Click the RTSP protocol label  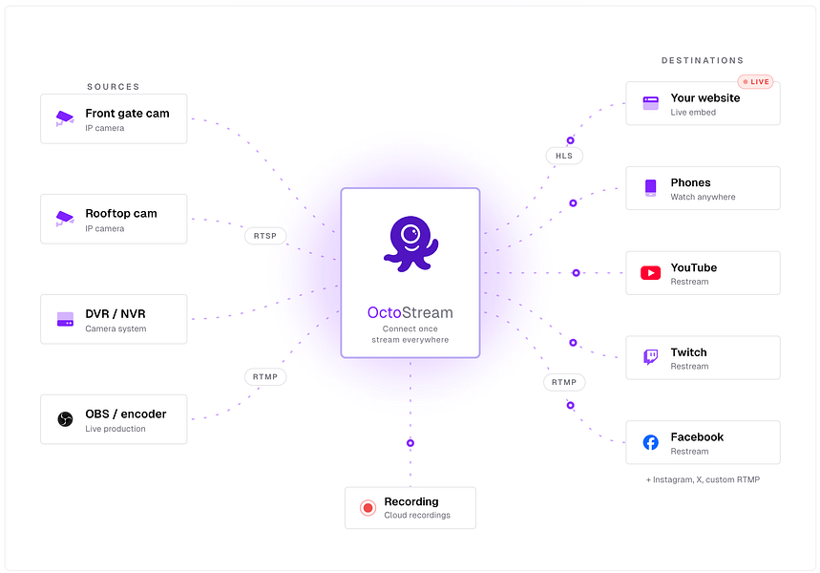pyautogui.click(x=265, y=236)
